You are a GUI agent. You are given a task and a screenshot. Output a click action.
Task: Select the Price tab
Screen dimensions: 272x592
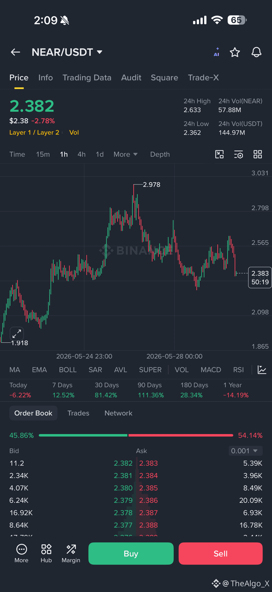tap(19, 78)
